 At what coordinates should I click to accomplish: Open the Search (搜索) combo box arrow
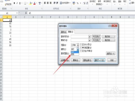[x=78, y=49]
